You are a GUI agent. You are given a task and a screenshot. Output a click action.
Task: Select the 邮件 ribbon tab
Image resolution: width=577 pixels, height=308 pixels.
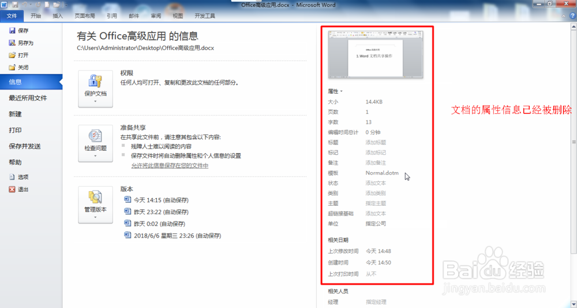click(x=134, y=16)
